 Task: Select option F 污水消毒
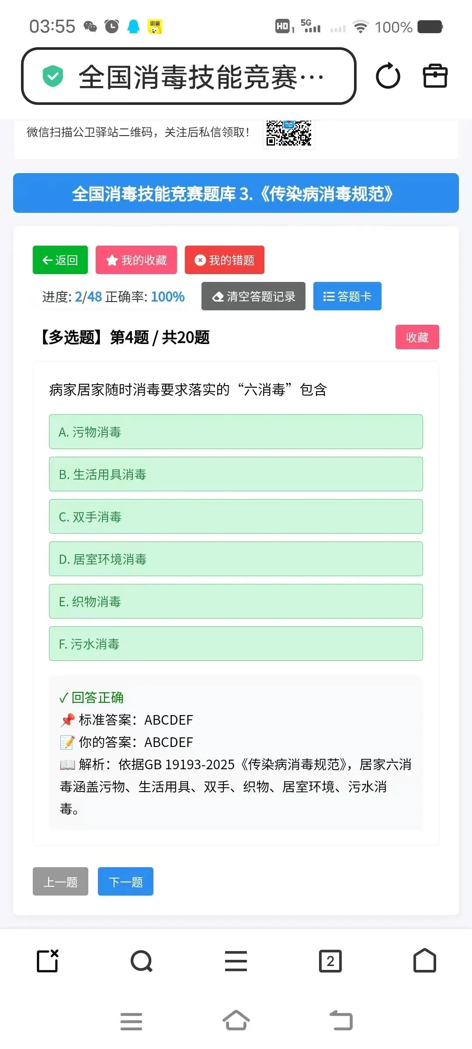tap(236, 644)
